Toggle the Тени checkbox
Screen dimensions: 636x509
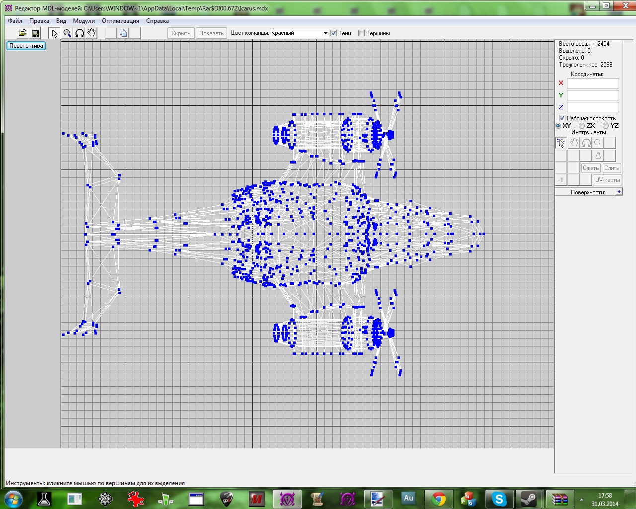[334, 33]
